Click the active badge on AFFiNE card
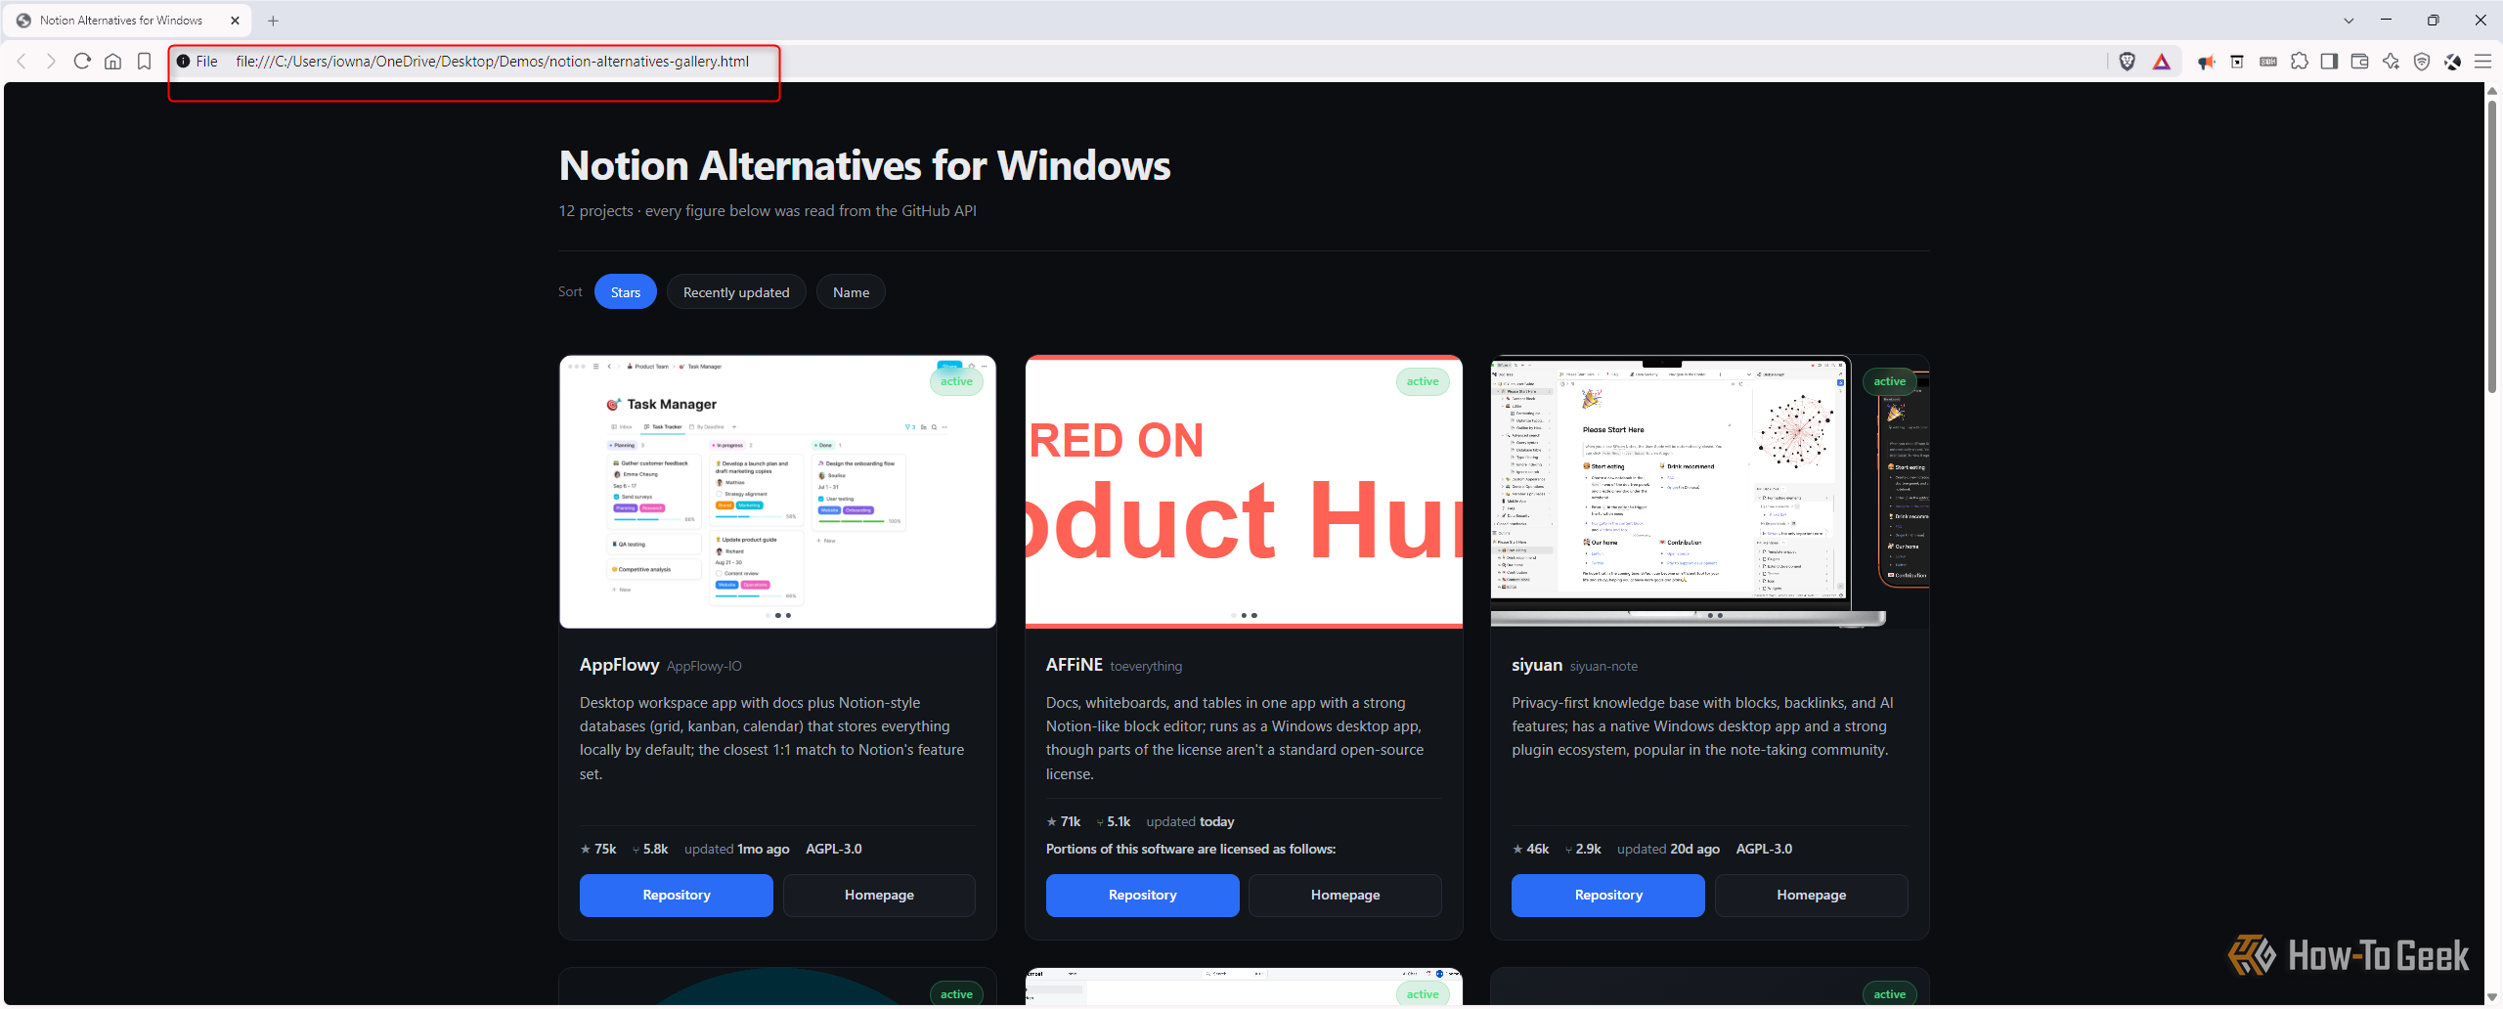The width and height of the screenshot is (2503, 1009). click(x=1423, y=381)
